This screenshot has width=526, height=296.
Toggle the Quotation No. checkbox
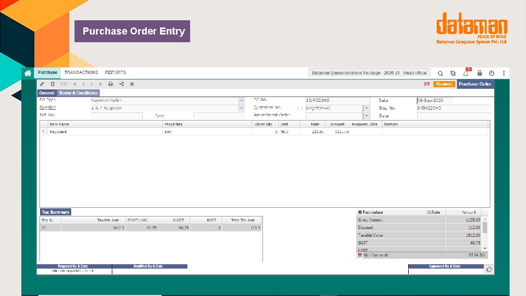300,109
